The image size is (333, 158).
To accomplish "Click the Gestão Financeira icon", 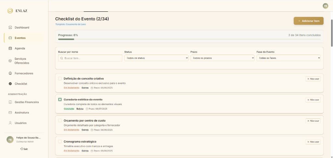I will click(10, 102).
